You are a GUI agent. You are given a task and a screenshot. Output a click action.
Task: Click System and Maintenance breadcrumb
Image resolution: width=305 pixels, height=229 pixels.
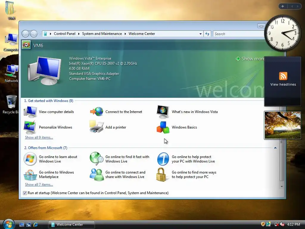[102, 34]
